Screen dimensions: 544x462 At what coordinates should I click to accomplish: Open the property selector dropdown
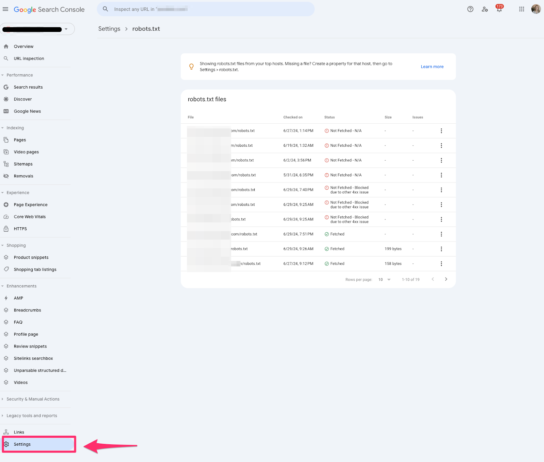coord(37,29)
